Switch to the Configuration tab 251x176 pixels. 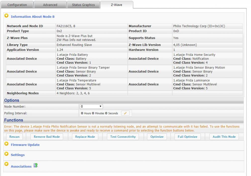point(17,5)
